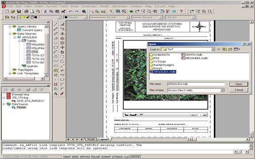Click the Print icon in toolbar
The image size is (255, 159).
point(26,11)
